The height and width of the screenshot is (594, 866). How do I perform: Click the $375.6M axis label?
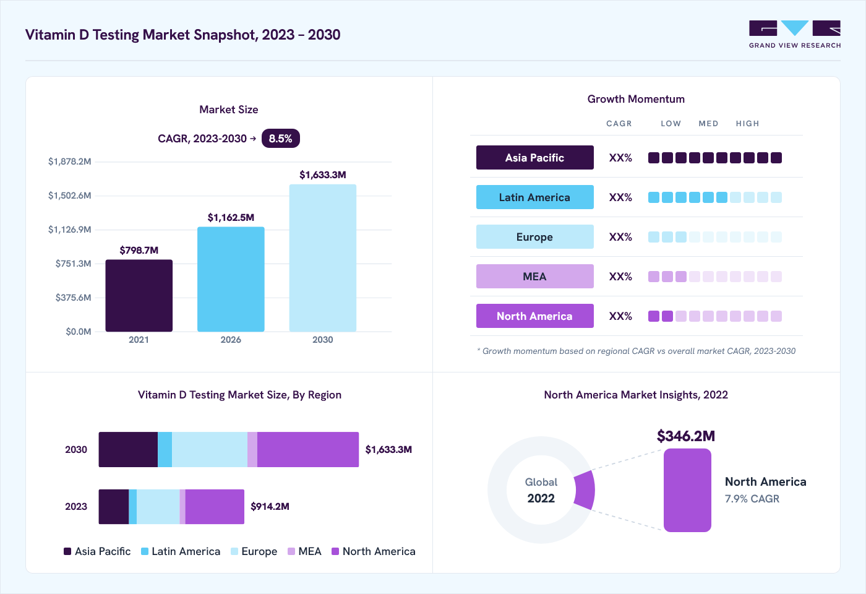click(73, 298)
